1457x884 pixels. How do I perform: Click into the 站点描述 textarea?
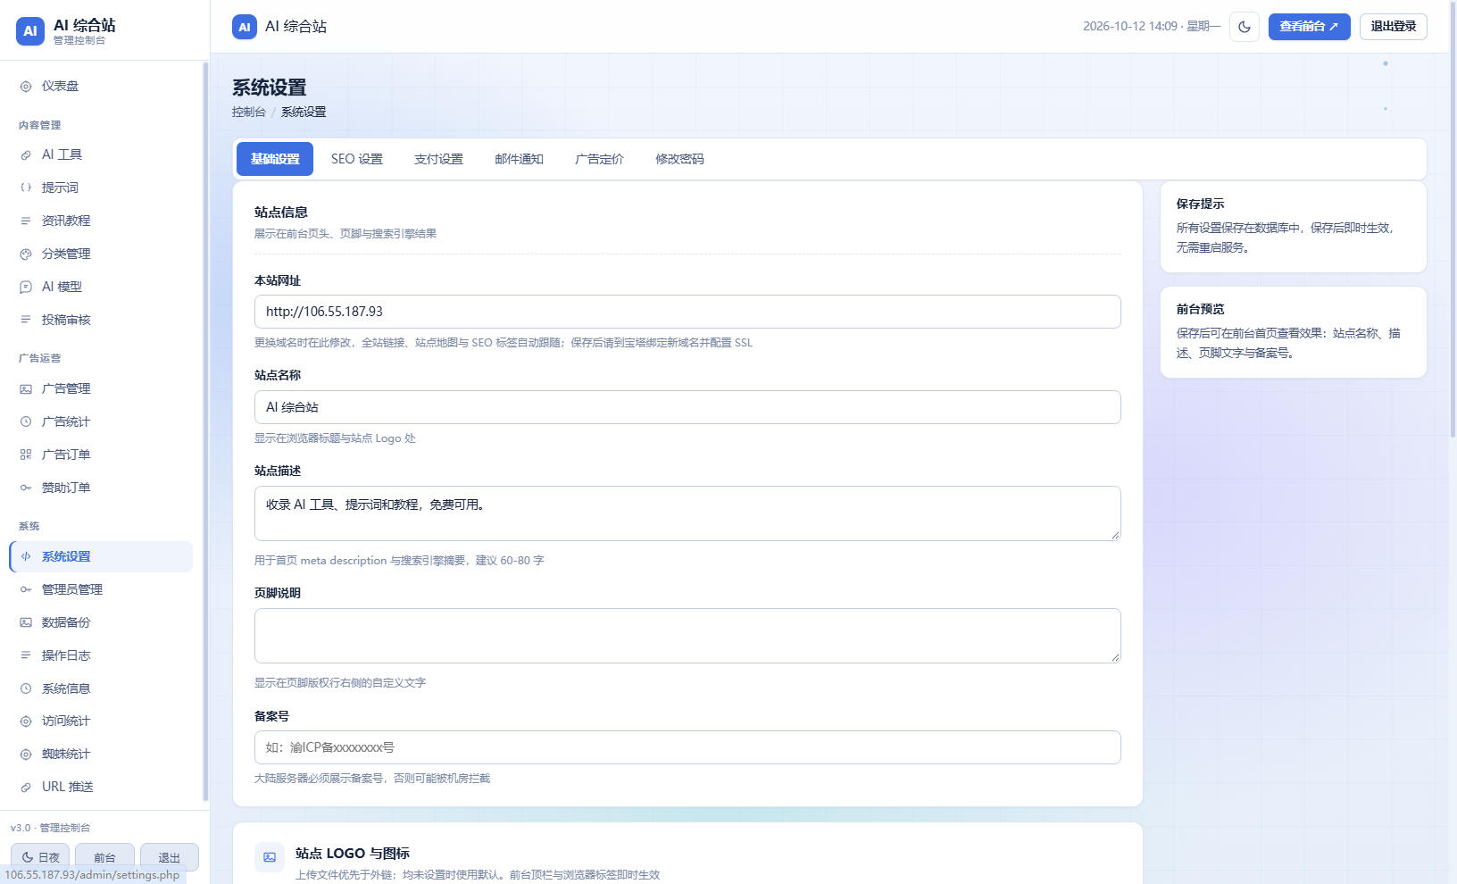pyautogui.click(x=687, y=513)
